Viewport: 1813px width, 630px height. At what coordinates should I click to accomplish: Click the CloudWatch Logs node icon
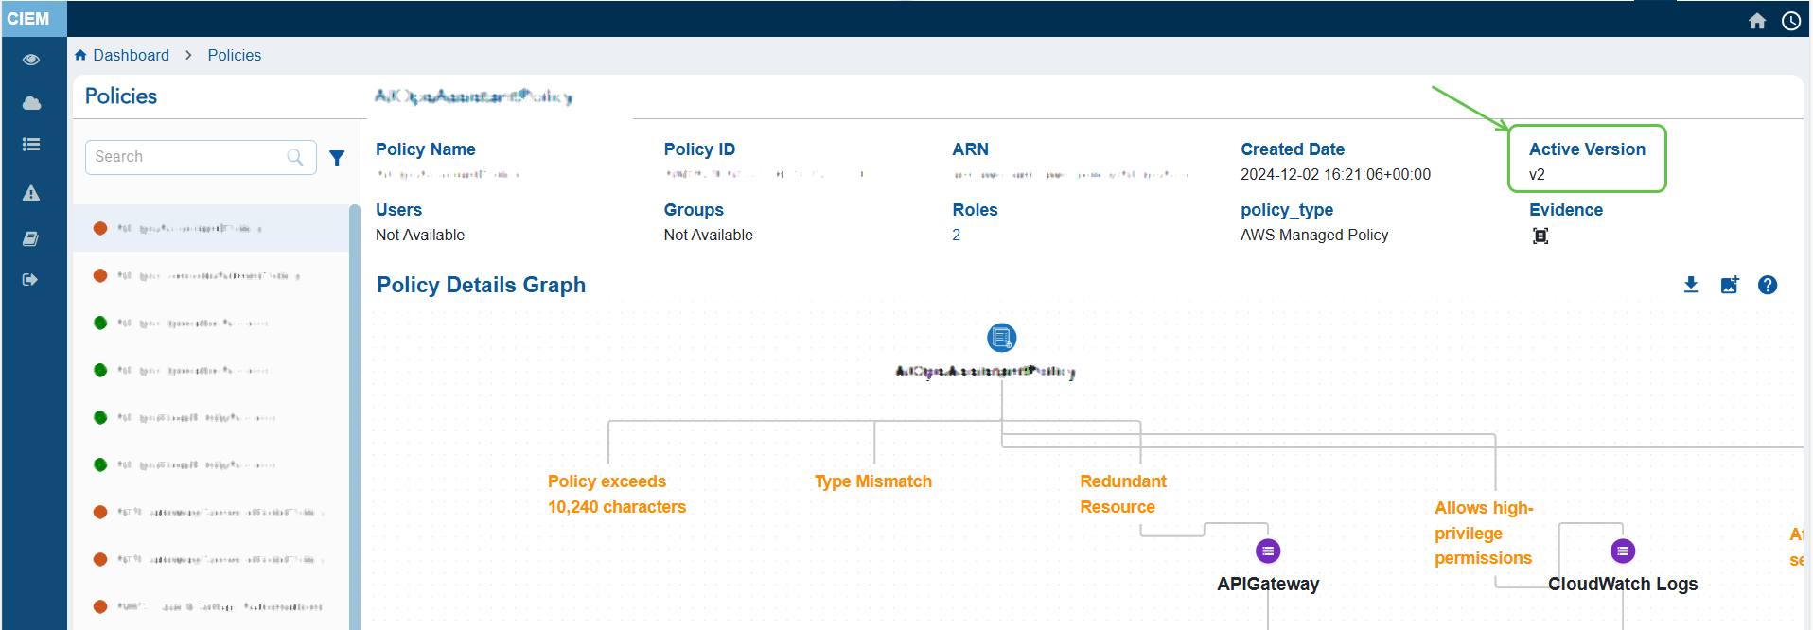tap(1623, 551)
